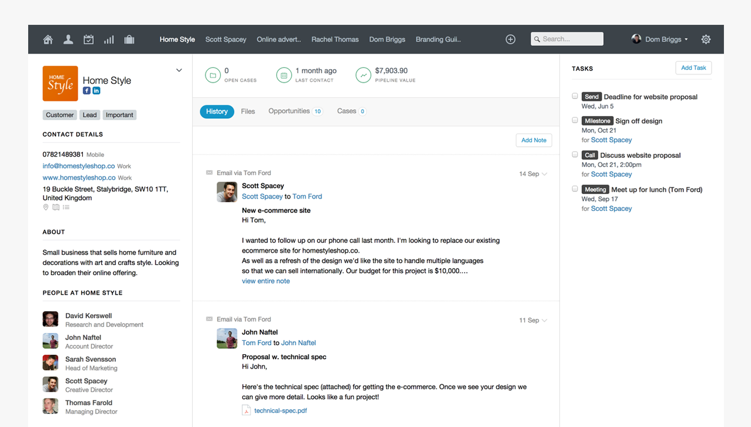This screenshot has width=751, height=427.
Task: Click the view entire note link
Action: tap(266, 281)
